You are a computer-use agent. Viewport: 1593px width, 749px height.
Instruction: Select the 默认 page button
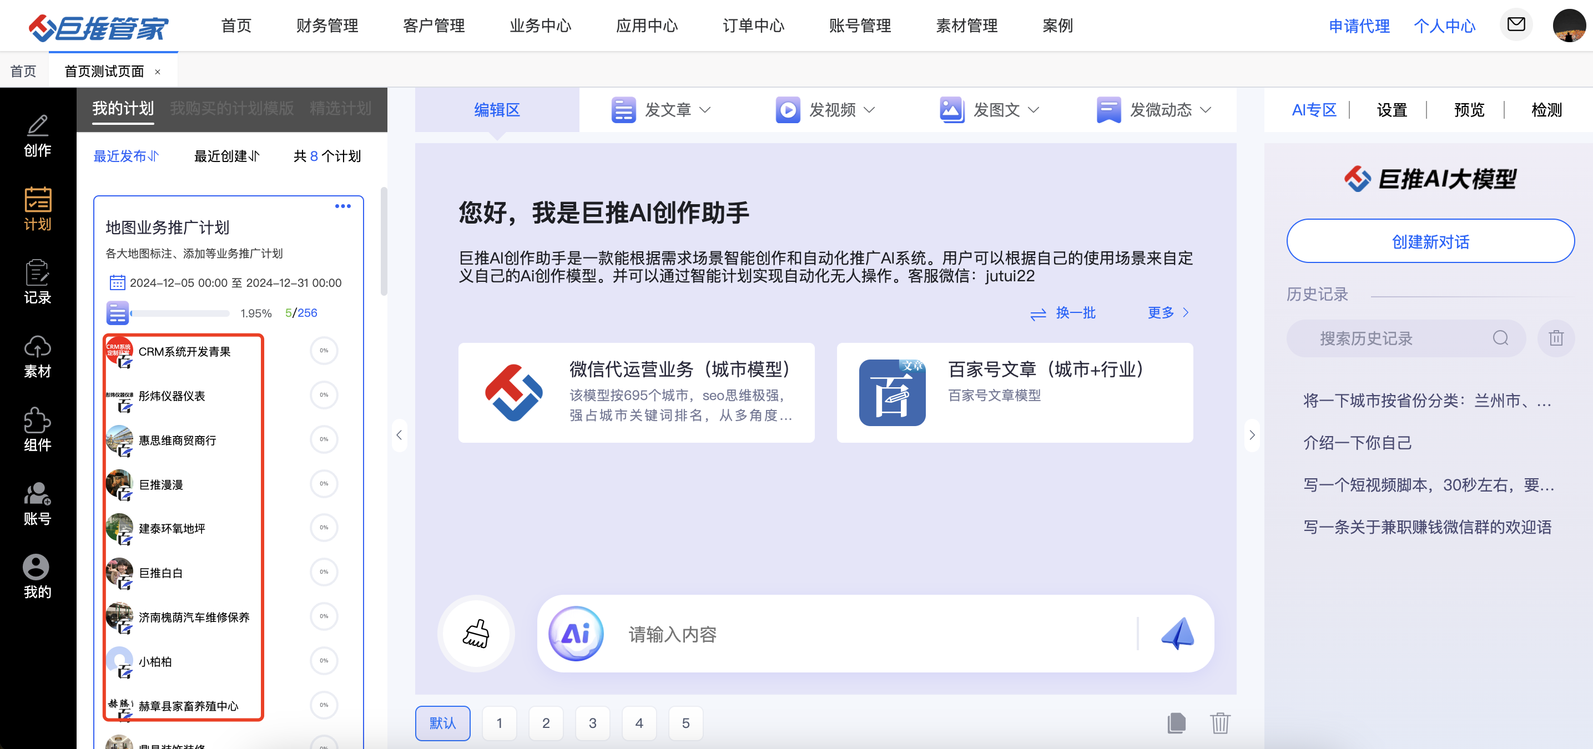(x=443, y=723)
